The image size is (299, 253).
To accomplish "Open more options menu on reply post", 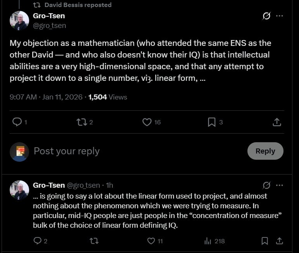I will 280,185.
